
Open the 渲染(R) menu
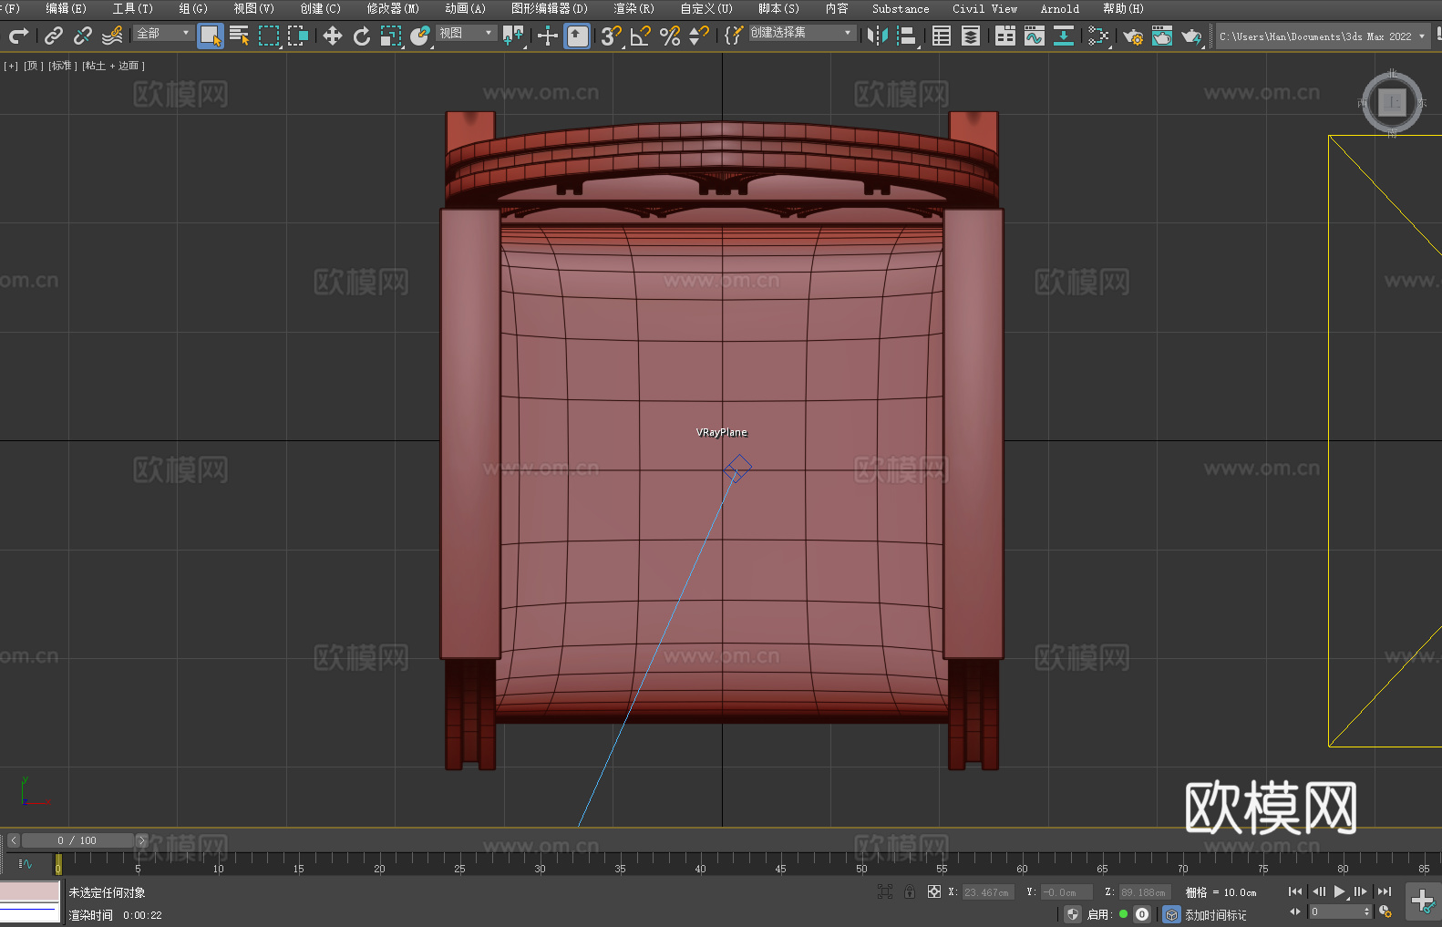pyautogui.click(x=633, y=8)
